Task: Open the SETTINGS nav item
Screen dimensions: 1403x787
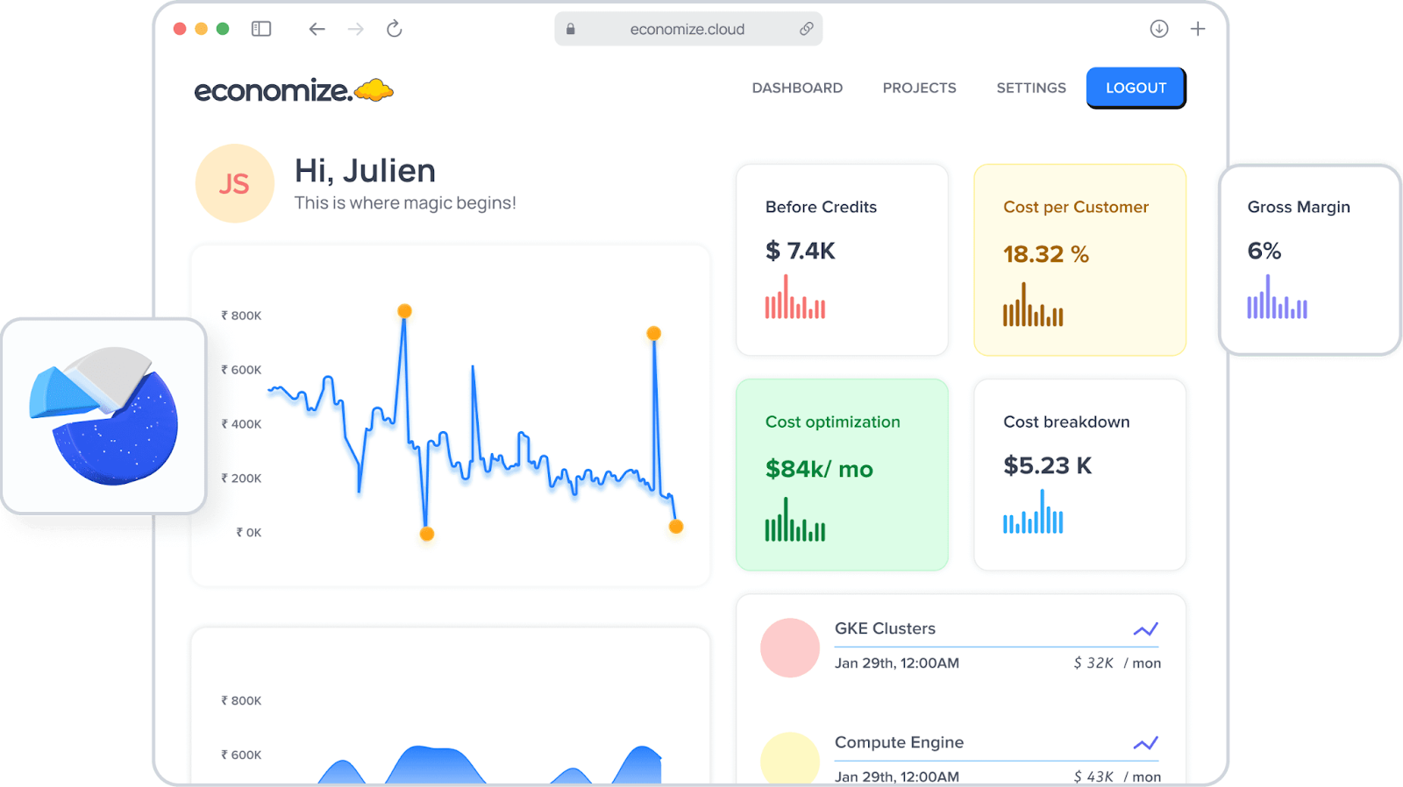Action: (1031, 88)
